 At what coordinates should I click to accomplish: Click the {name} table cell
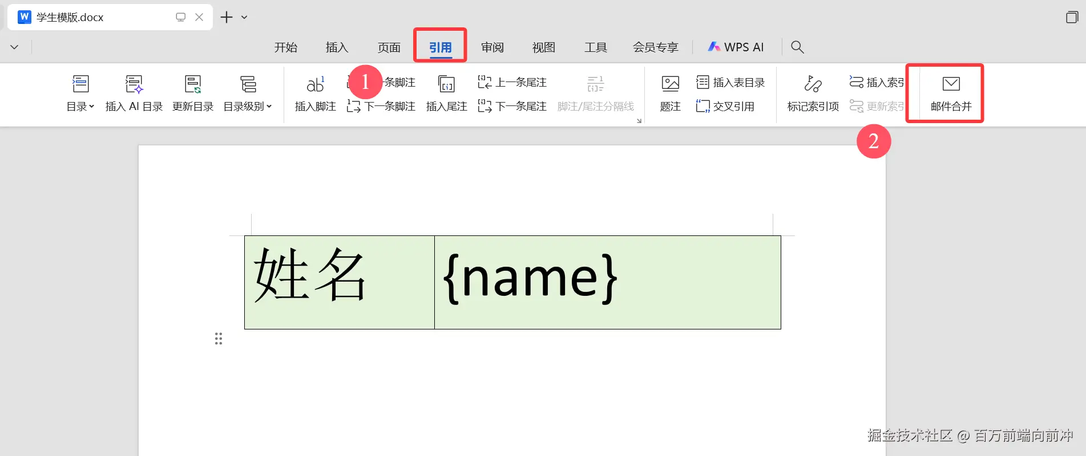pos(608,282)
